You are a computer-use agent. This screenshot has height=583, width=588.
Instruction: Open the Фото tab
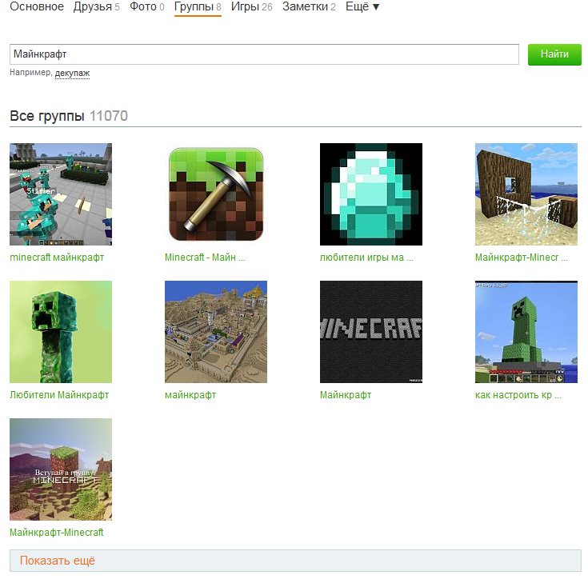pos(147,6)
